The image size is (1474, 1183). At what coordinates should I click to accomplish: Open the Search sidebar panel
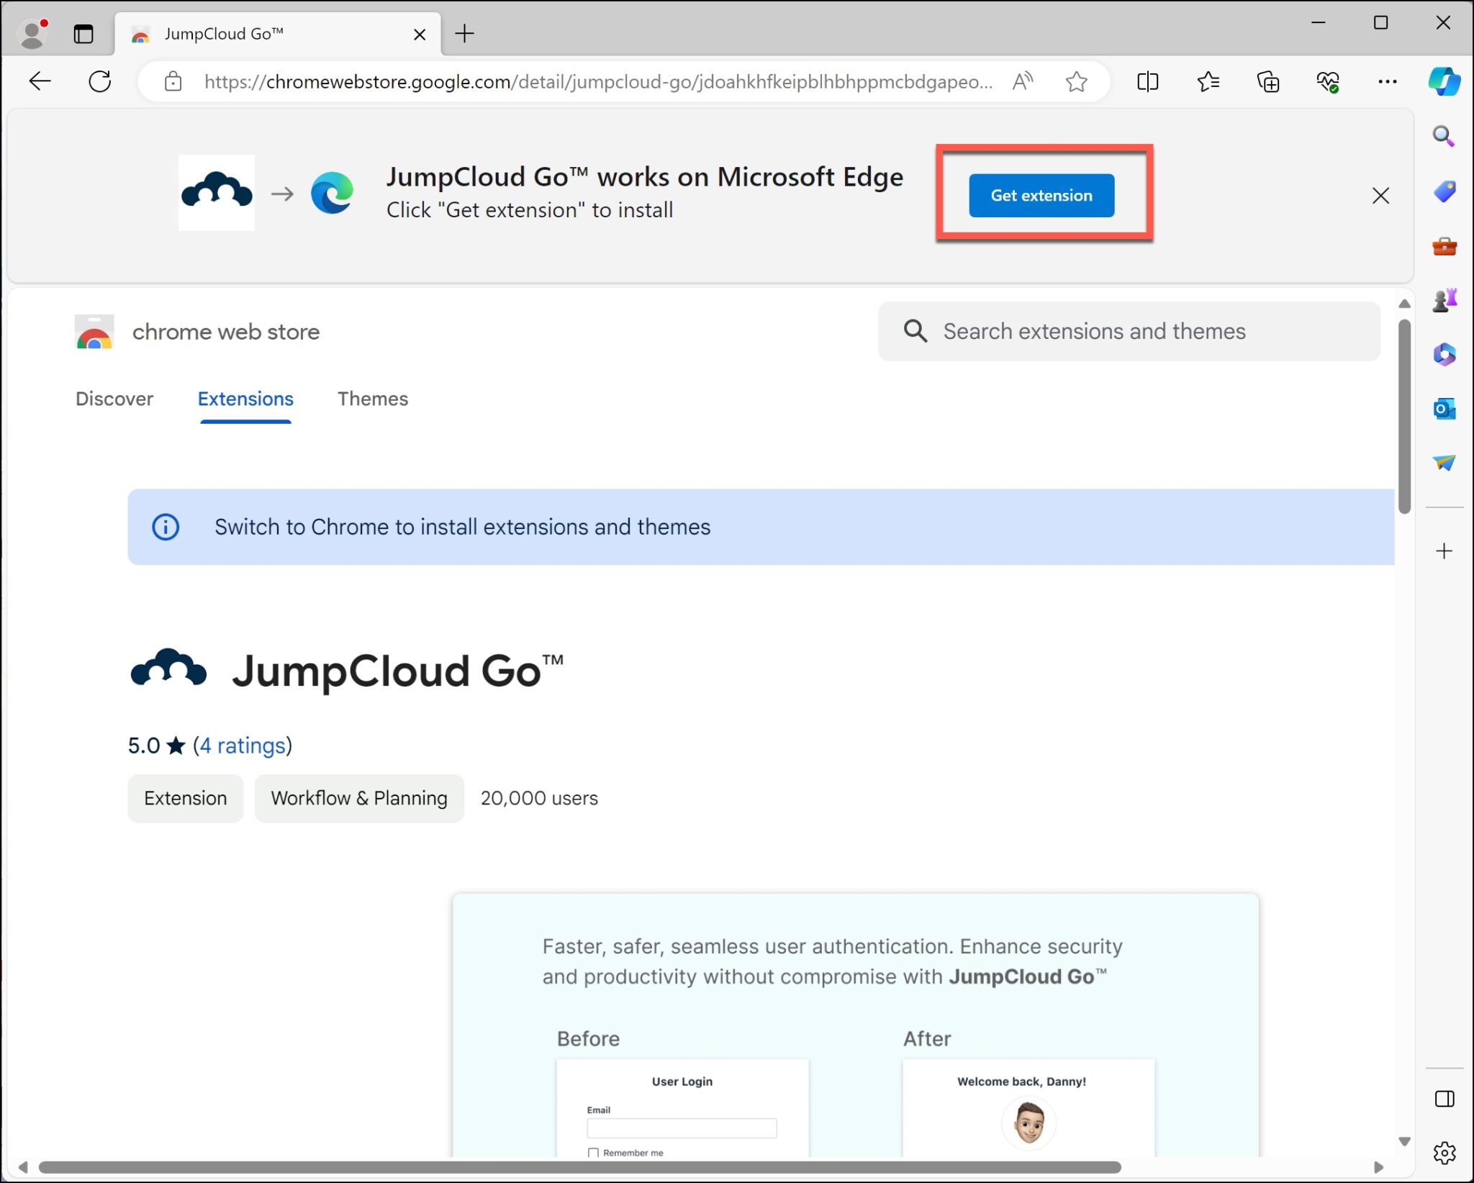[x=1444, y=136]
